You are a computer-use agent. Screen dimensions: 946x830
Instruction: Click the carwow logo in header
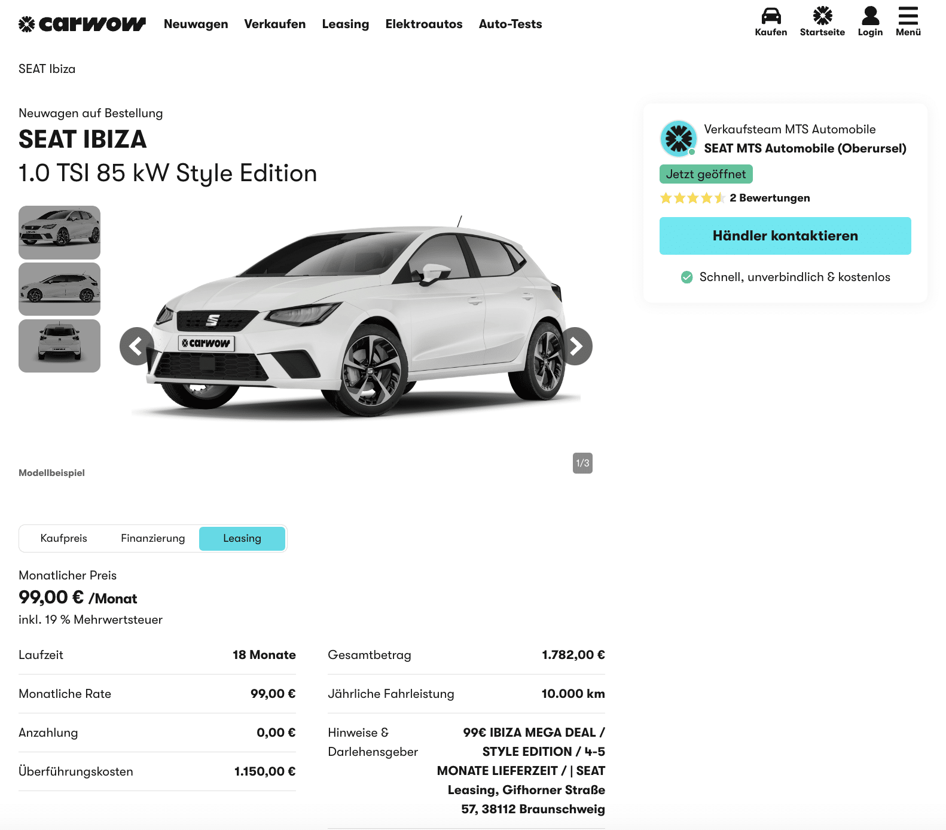(82, 24)
